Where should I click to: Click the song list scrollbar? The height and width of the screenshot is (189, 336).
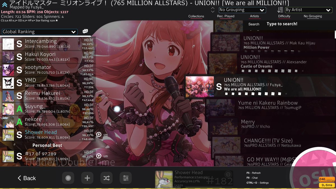[x=335, y=34]
